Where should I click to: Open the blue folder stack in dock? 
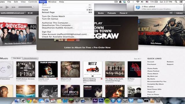click(140, 101)
